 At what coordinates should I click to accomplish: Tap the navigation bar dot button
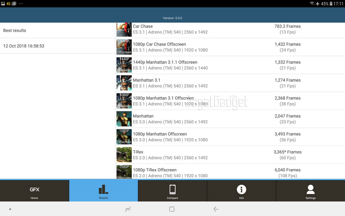pos(10,209)
